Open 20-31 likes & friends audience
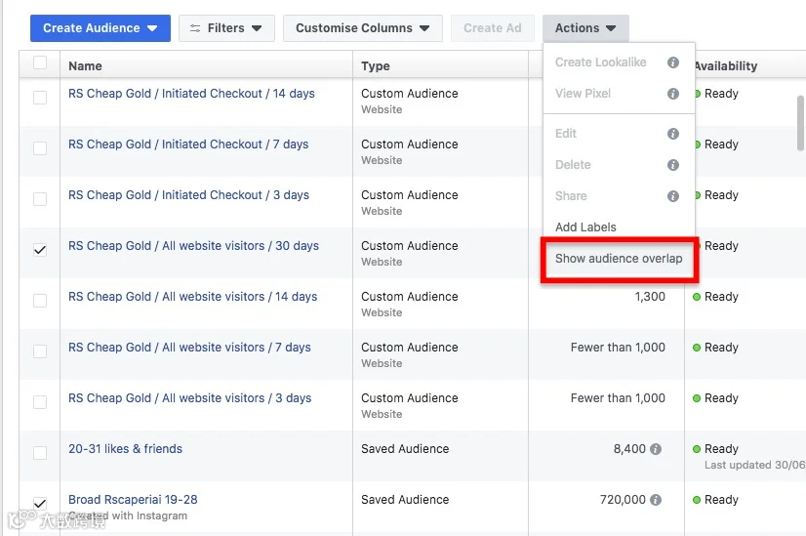The height and width of the screenshot is (536, 806). tap(126, 449)
